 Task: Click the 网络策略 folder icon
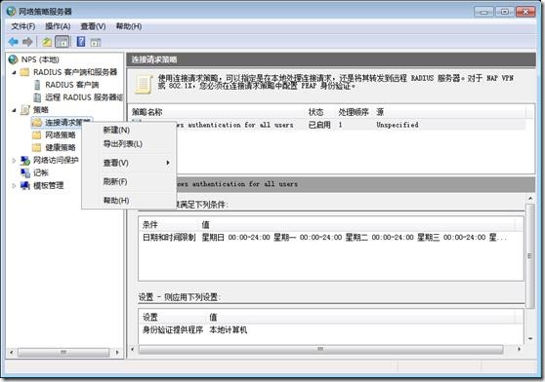pyautogui.click(x=36, y=134)
